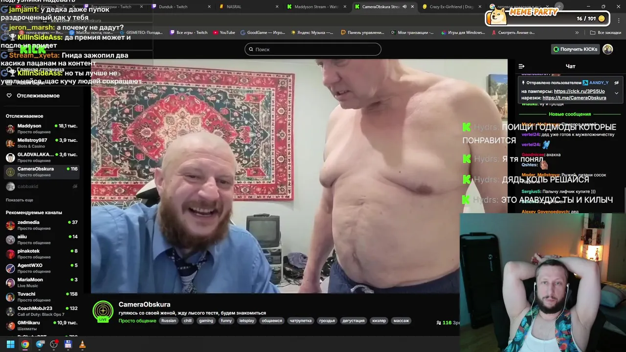Open Mellstroy987 channel in followed list
The width and height of the screenshot is (626, 352).
42,143
